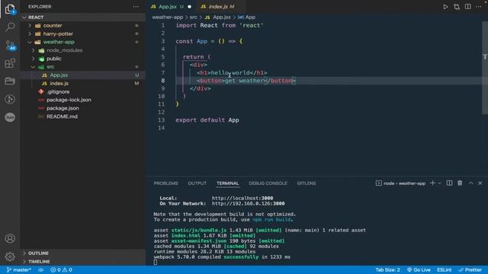Select the TERMINAL panel tab

[228, 183]
